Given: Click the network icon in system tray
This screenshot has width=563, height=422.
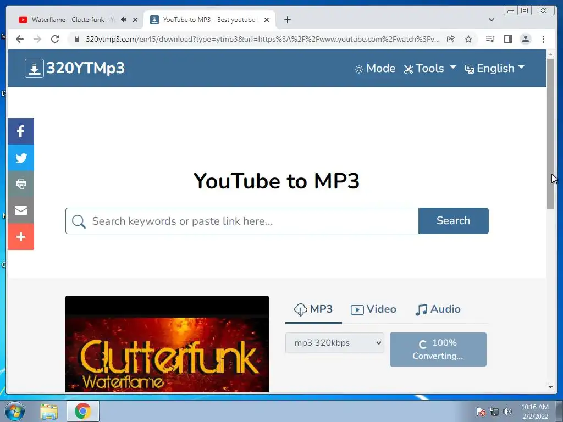Looking at the screenshot, I should [x=494, y=412].
